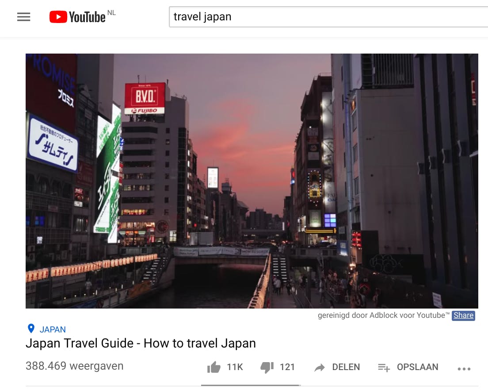The height and width of the screenshot is (390, 488).
Task: Click the 388.469 weergaven view count
Action: [x=74, y=366]
